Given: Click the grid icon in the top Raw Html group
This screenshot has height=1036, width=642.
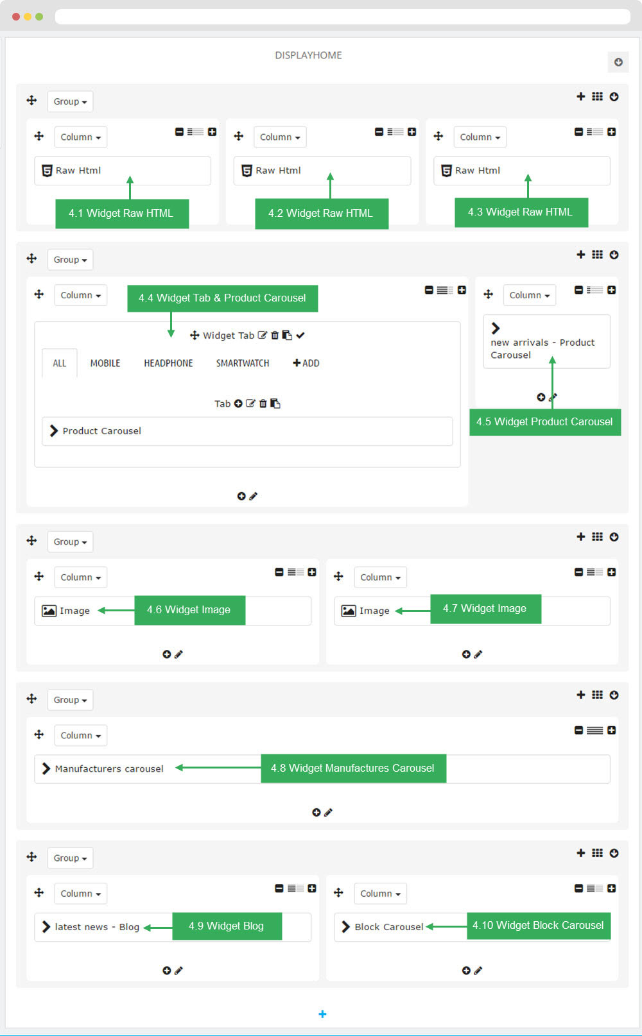Looking at the screenshot, I should point(597,96).
